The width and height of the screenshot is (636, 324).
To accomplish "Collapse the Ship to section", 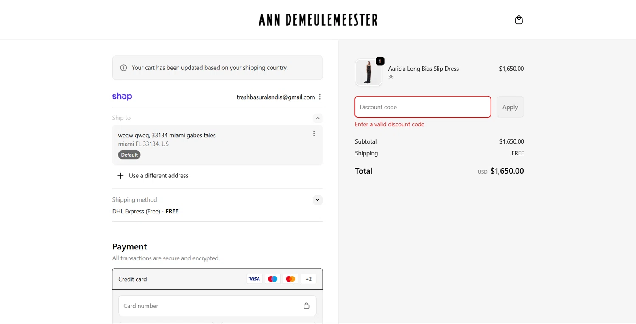I will tap(318, 118).
